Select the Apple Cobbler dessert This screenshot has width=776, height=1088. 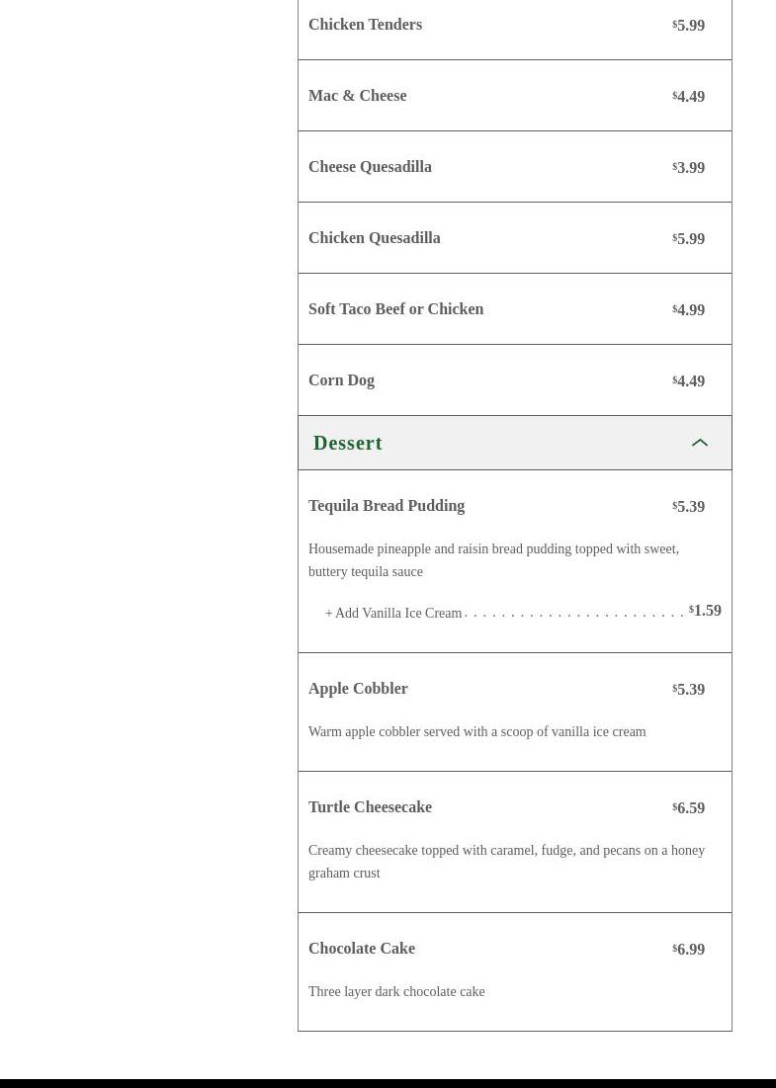(x=358, y=689)
